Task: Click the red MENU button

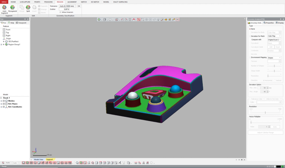Action: pyautogui.click(x=4, y=2)
